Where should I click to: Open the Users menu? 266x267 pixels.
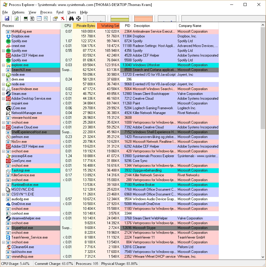72,12
